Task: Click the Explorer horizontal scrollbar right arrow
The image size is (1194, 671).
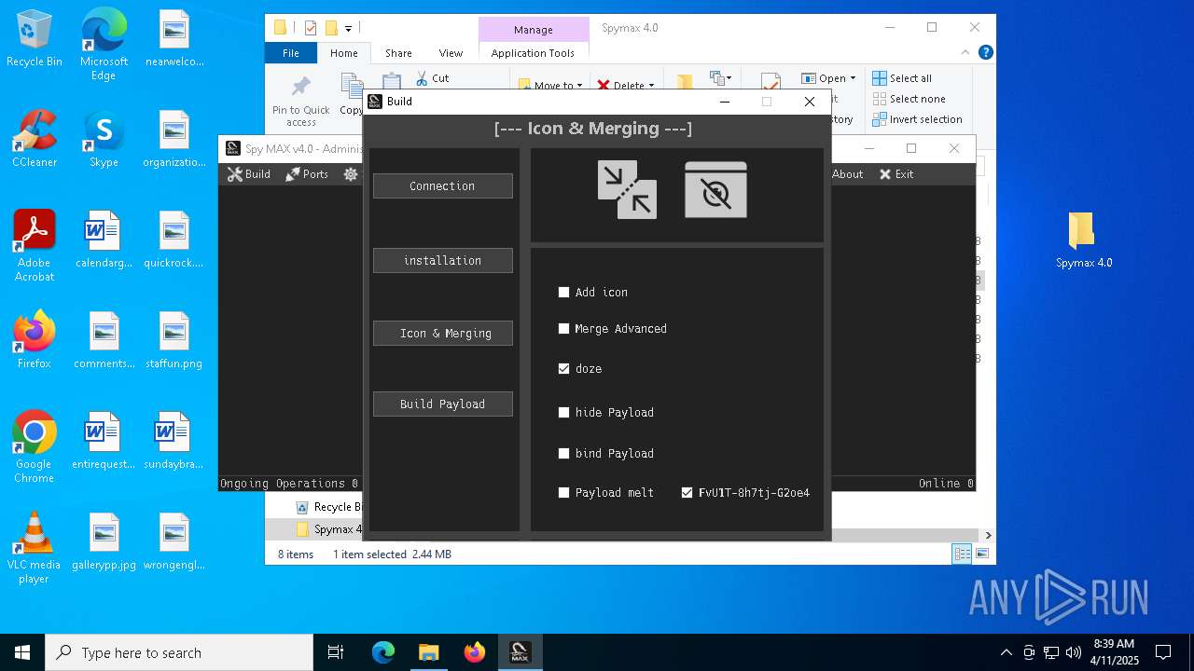Action: [988, 535]
